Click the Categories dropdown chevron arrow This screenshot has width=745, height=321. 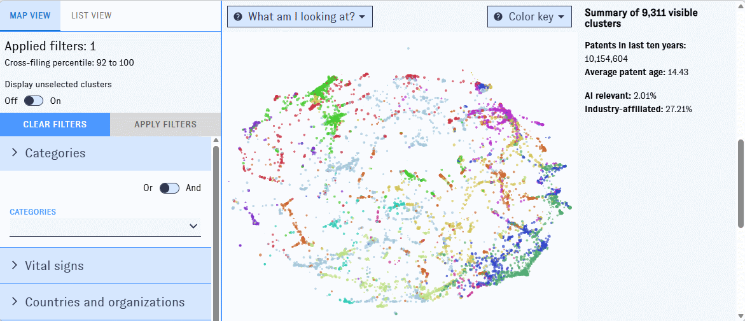tap(193, 226)
